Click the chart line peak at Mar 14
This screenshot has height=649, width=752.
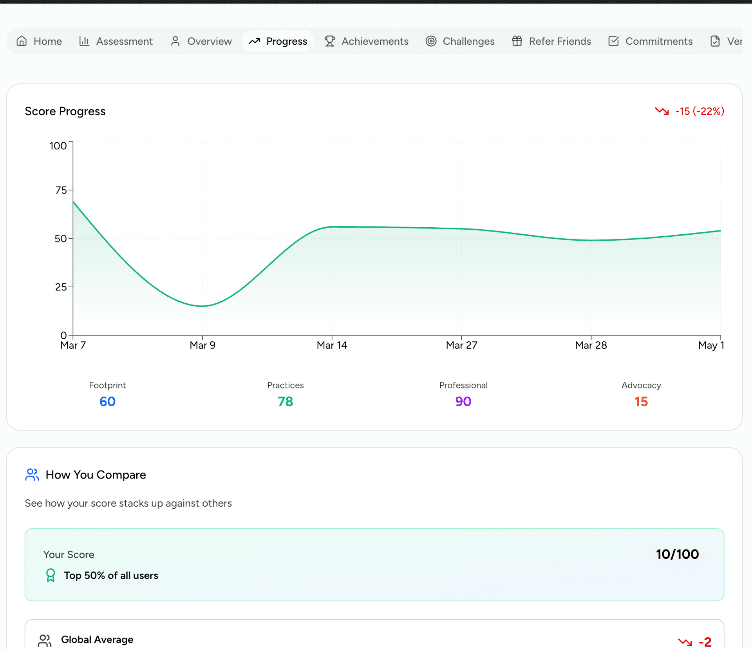(x=332, y=227)
